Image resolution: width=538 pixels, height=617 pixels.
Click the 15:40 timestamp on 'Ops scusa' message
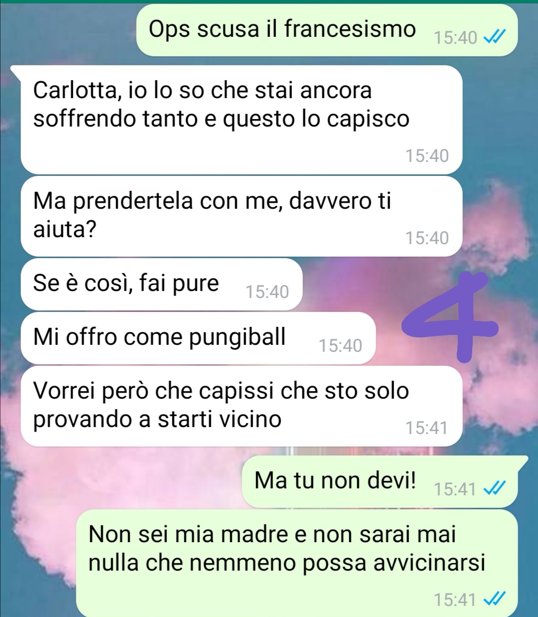pyautogui.click(x=455, y=37)
